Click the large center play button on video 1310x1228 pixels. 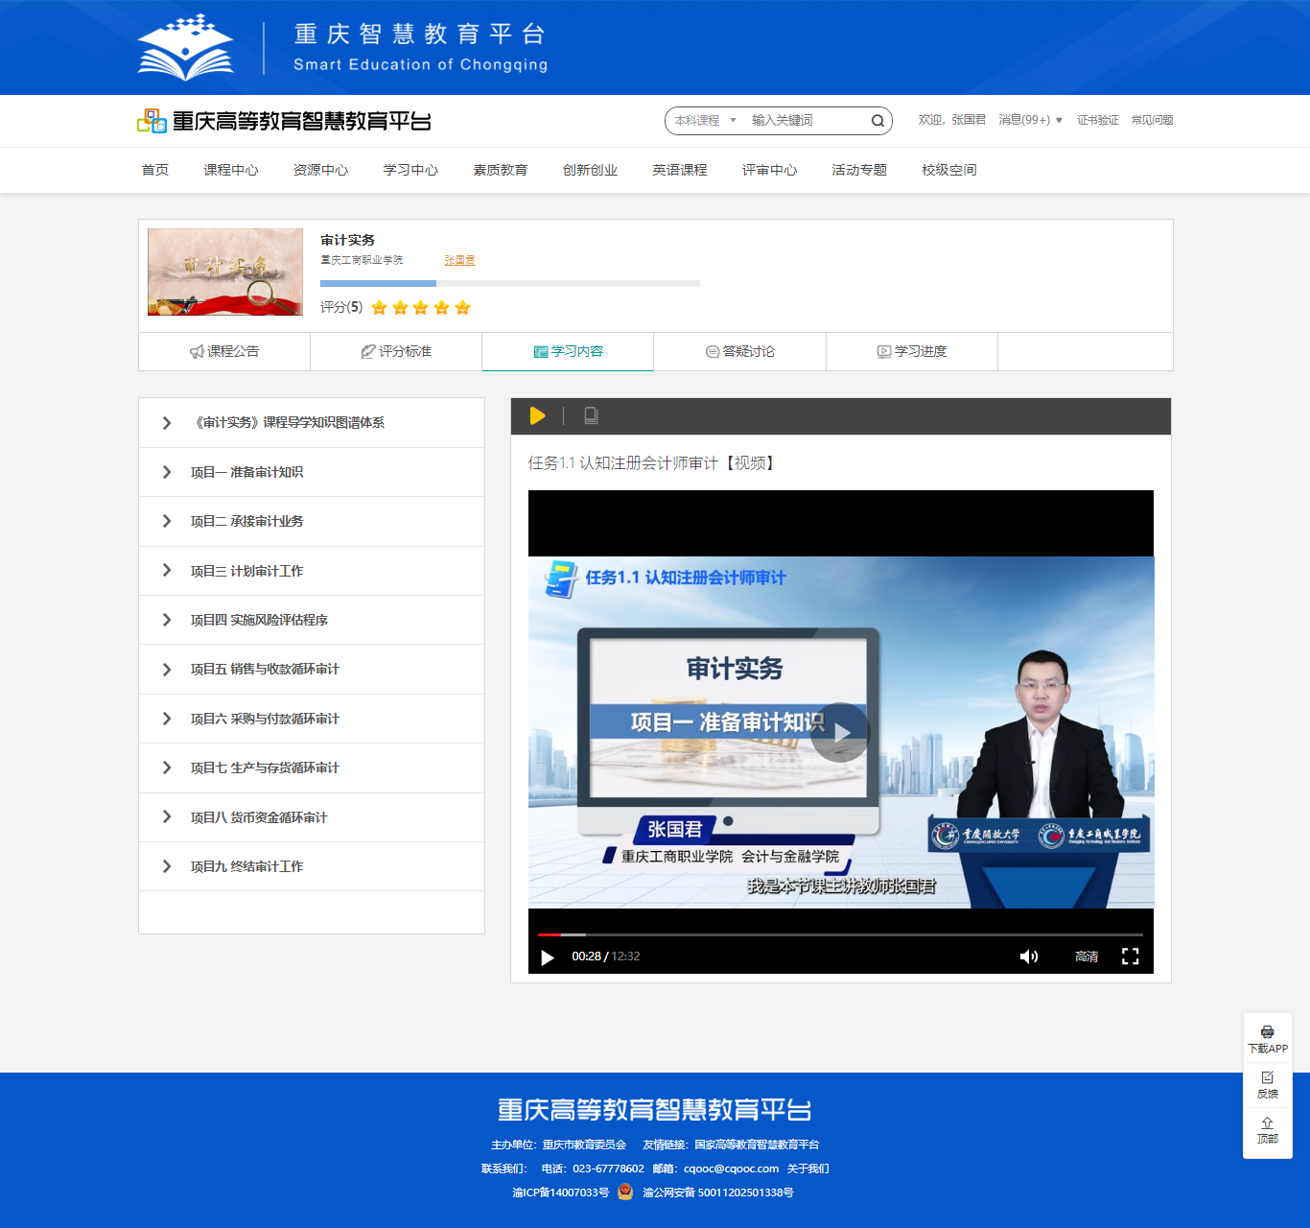tap(840, 733)
